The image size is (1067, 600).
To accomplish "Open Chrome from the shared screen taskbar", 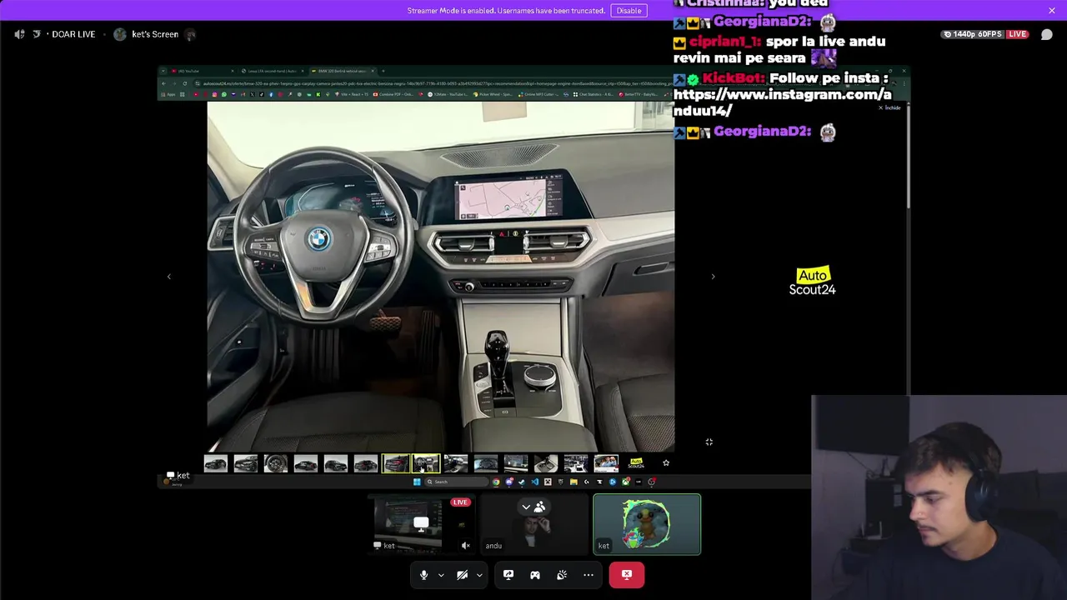I will pos(496,482).
